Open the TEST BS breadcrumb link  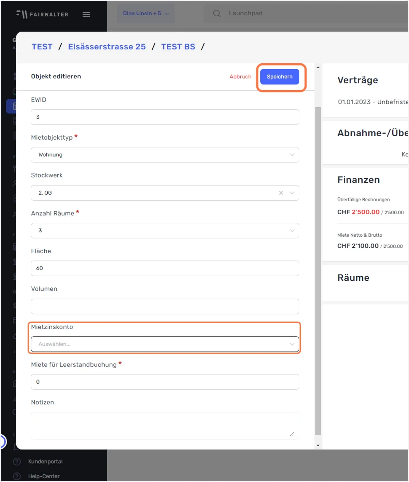(x=178, y=47)
